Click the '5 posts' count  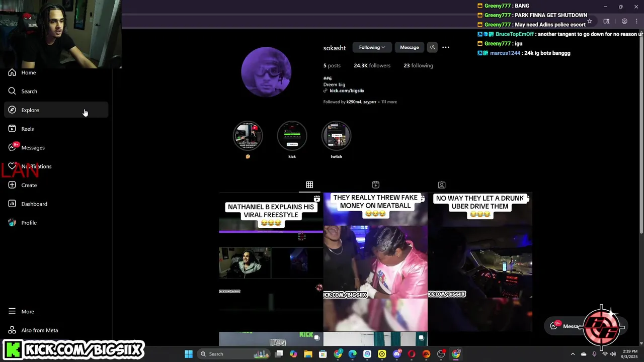pos(332,65)
